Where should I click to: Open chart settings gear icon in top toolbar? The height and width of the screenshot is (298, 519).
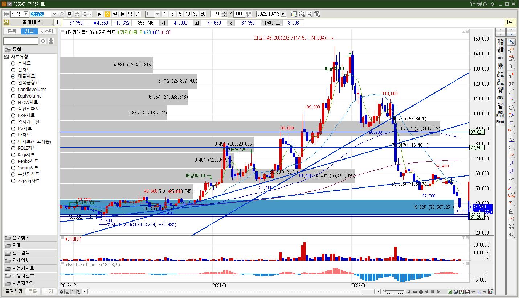pos(302,14)
